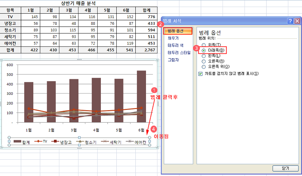Choose 오른쪽 위(O) legend position
Viewport: 302px width, 176px height.
203,67
